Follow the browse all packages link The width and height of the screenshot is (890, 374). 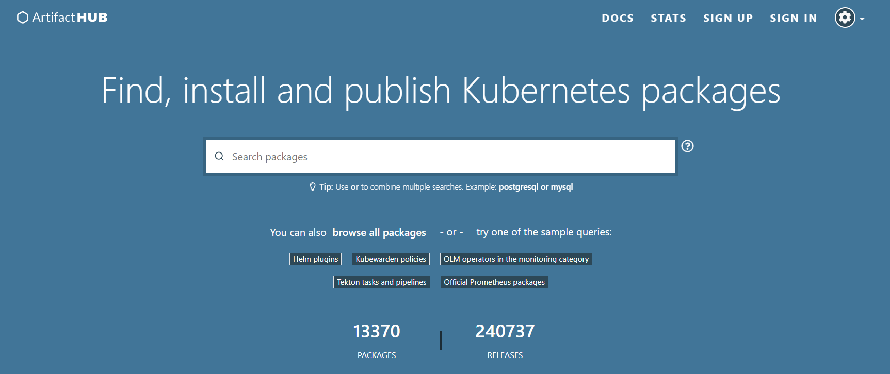tap(379, 232)
